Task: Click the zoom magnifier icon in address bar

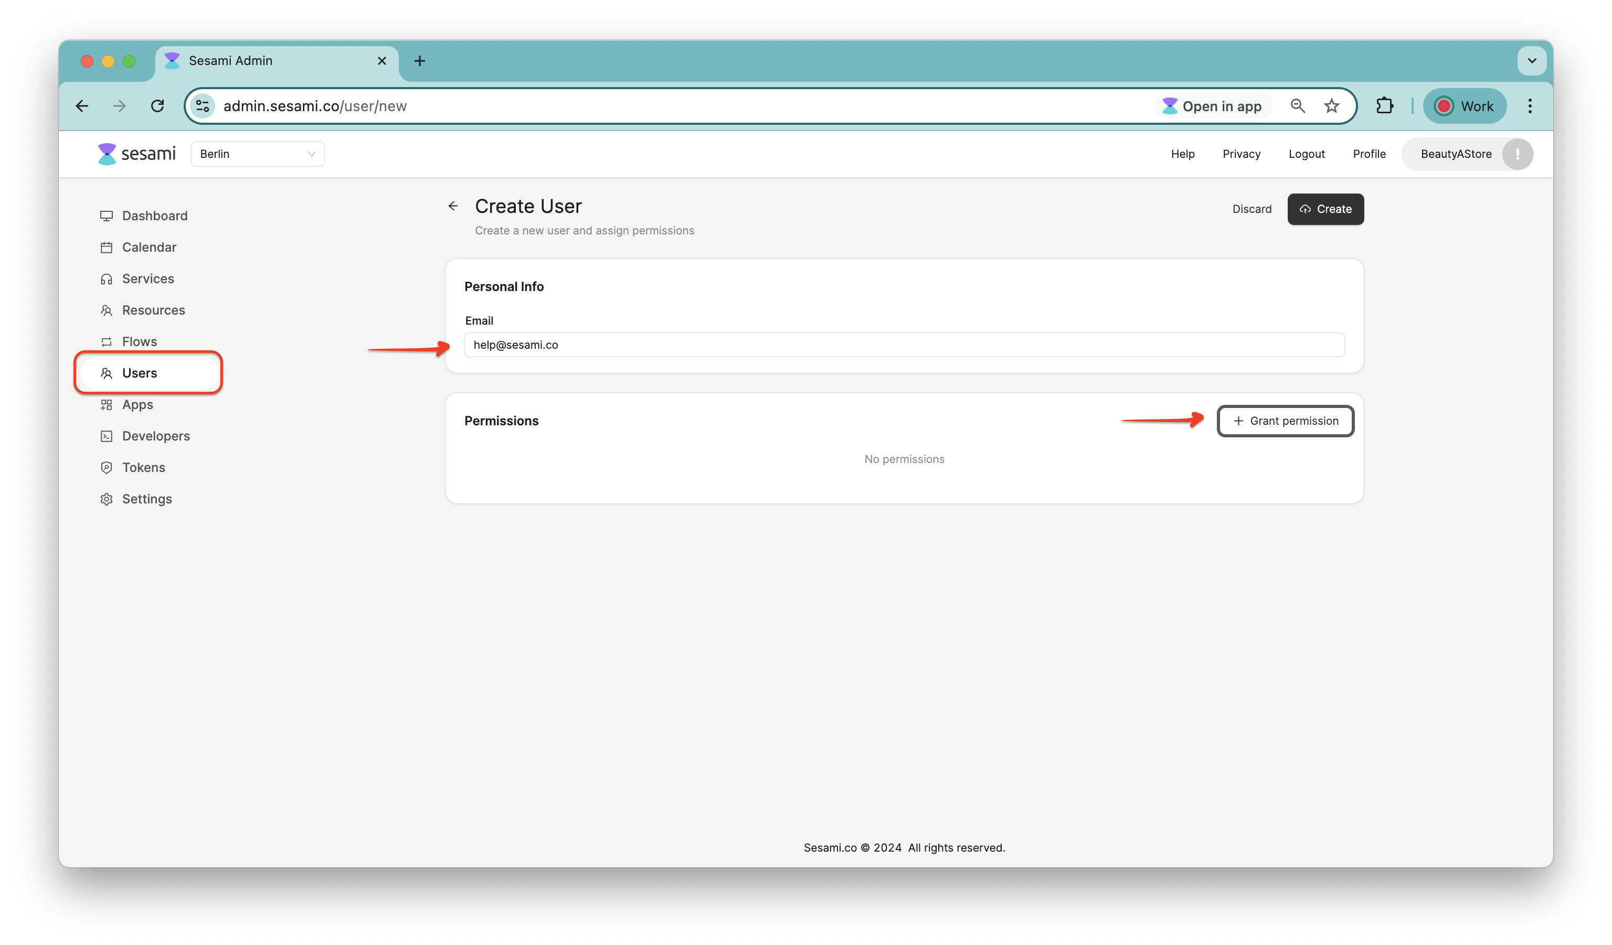Action: pyautogui.click(x=1297, y=106)
